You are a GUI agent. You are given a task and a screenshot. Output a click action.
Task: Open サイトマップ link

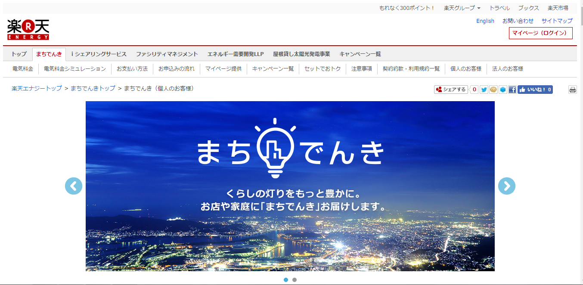557,21
